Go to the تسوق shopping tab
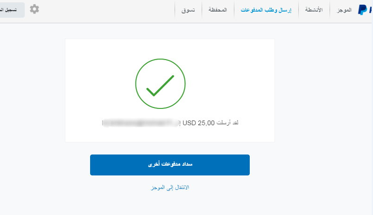Screen dimensions: 373x215 (188, 10)
